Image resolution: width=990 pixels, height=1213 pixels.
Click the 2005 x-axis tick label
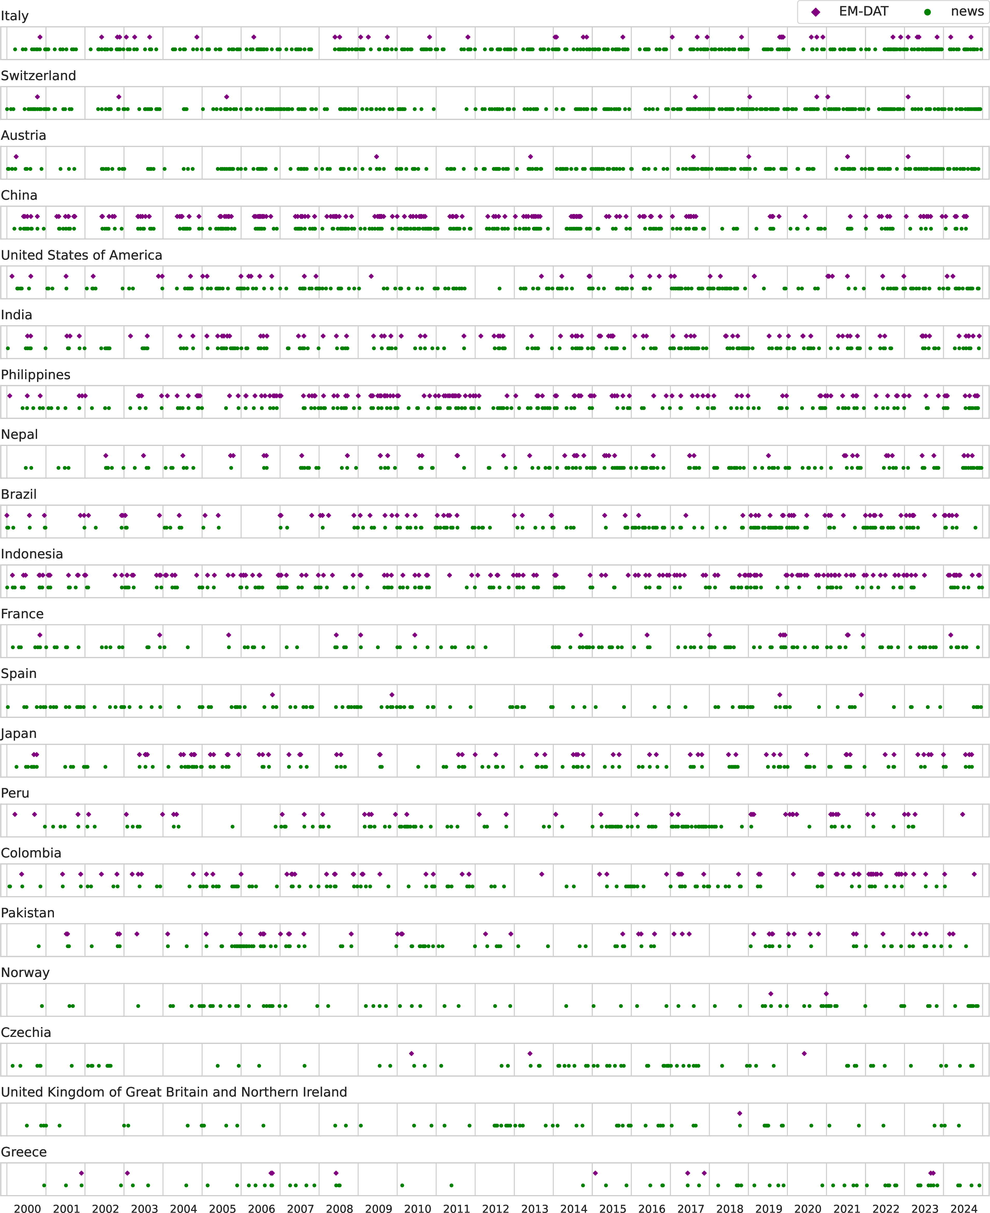coord(222,1208)
